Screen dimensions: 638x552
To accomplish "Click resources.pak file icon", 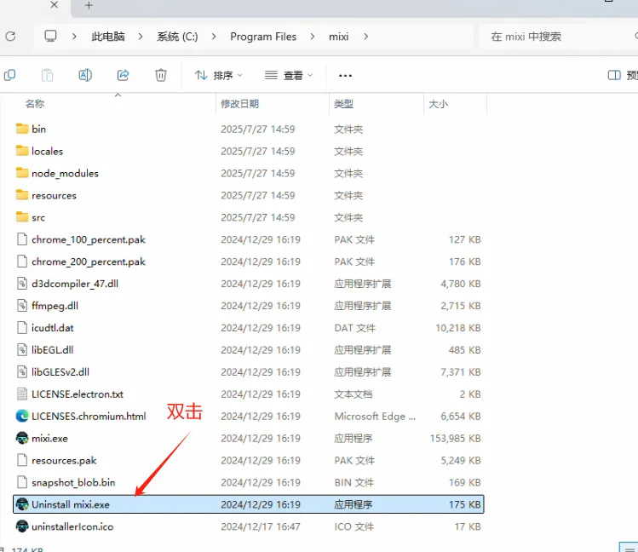I will [22, 460].
